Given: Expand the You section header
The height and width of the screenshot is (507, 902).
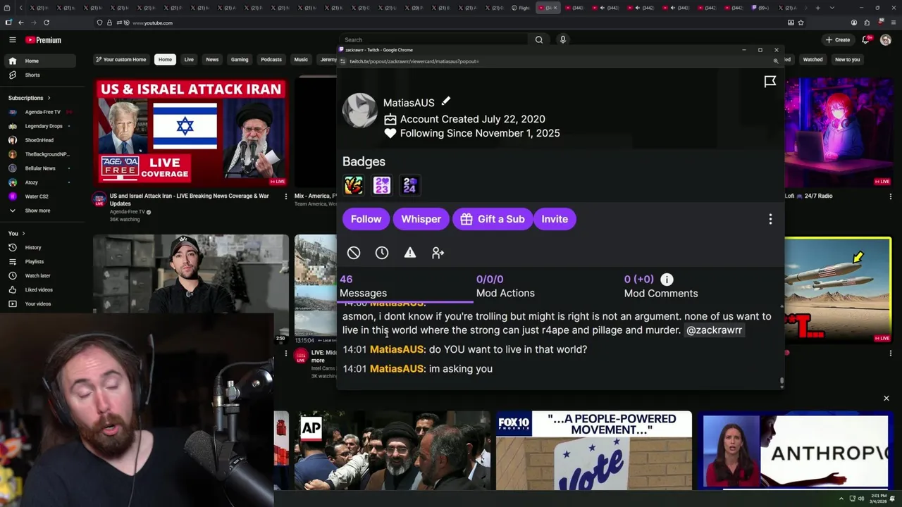Looking at the screenshot, I should [x=16, y=233].
